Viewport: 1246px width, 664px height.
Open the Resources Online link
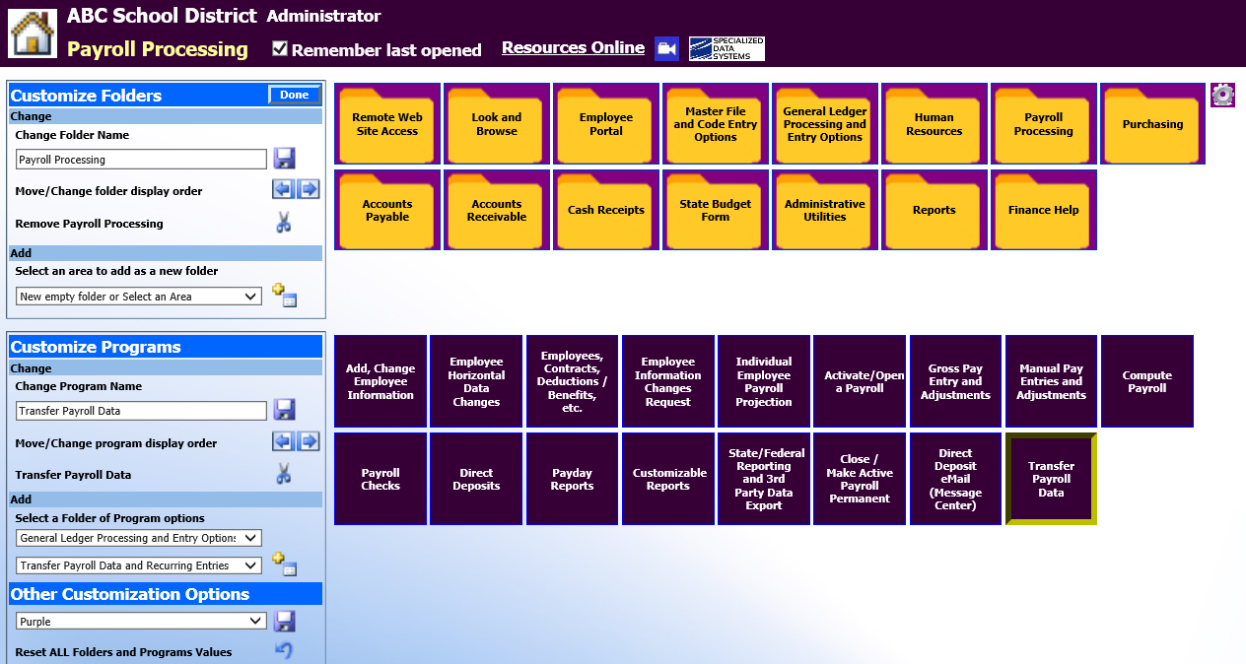pyautogui.click(x=573, y=47)
